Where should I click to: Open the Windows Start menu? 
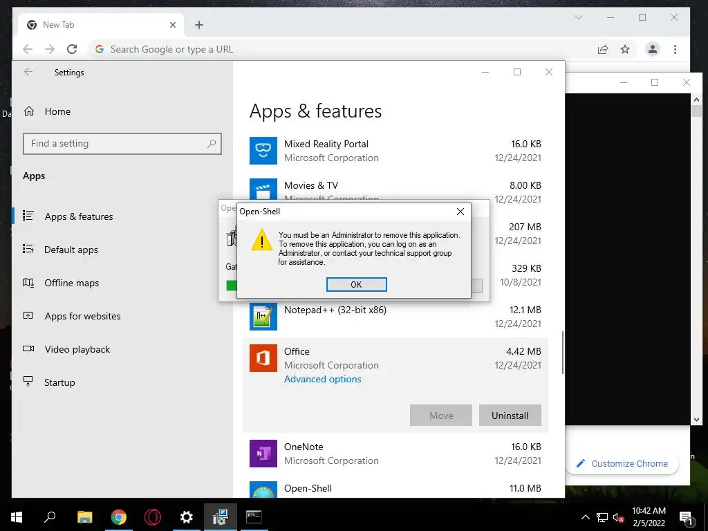tap(17, 517)
